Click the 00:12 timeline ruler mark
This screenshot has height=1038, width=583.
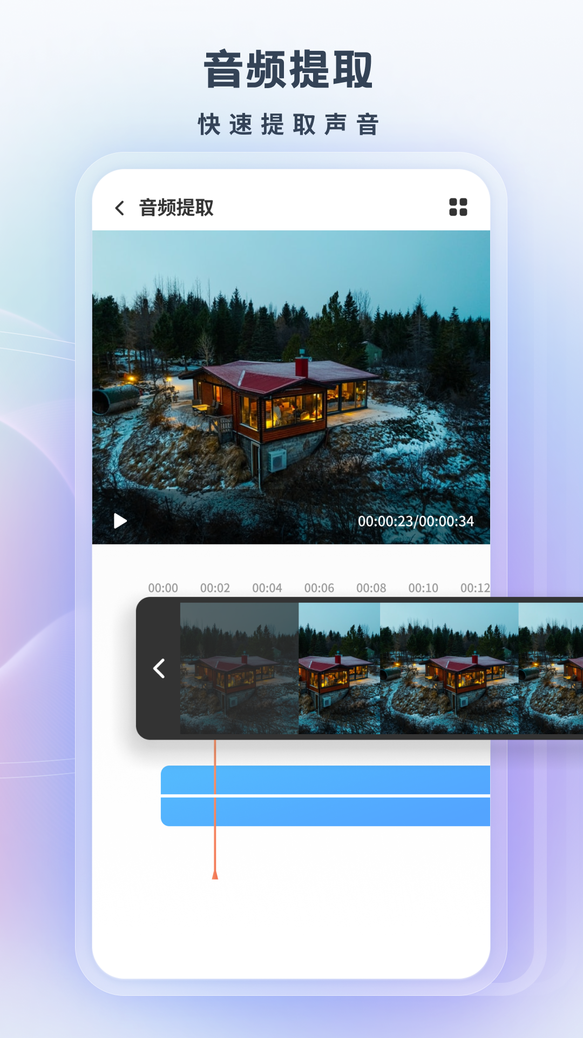coord(475,588)
